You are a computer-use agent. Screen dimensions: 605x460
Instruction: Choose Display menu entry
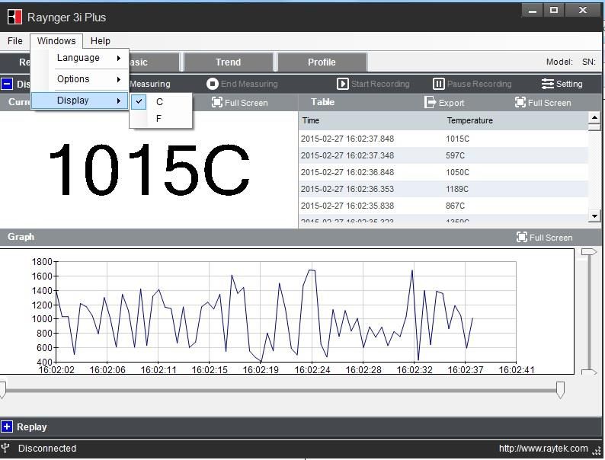point(79,101)
